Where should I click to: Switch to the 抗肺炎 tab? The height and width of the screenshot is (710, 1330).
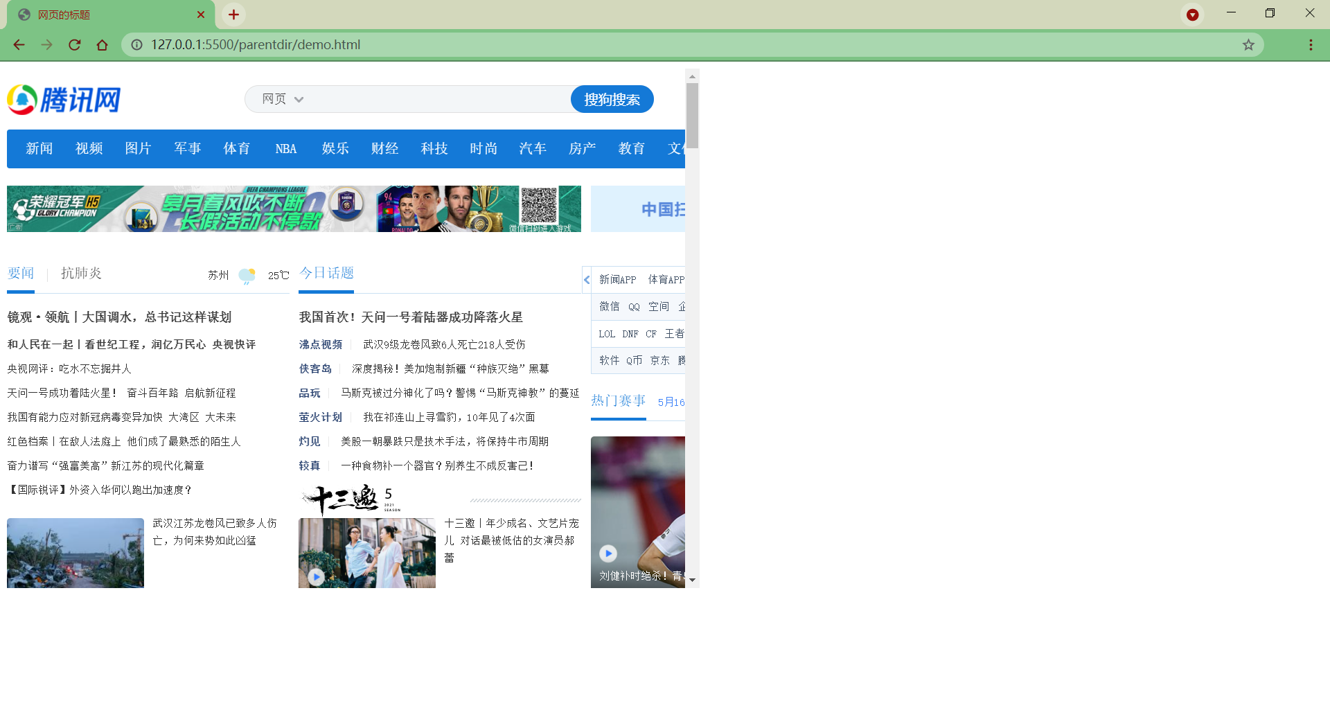(80, 273)
